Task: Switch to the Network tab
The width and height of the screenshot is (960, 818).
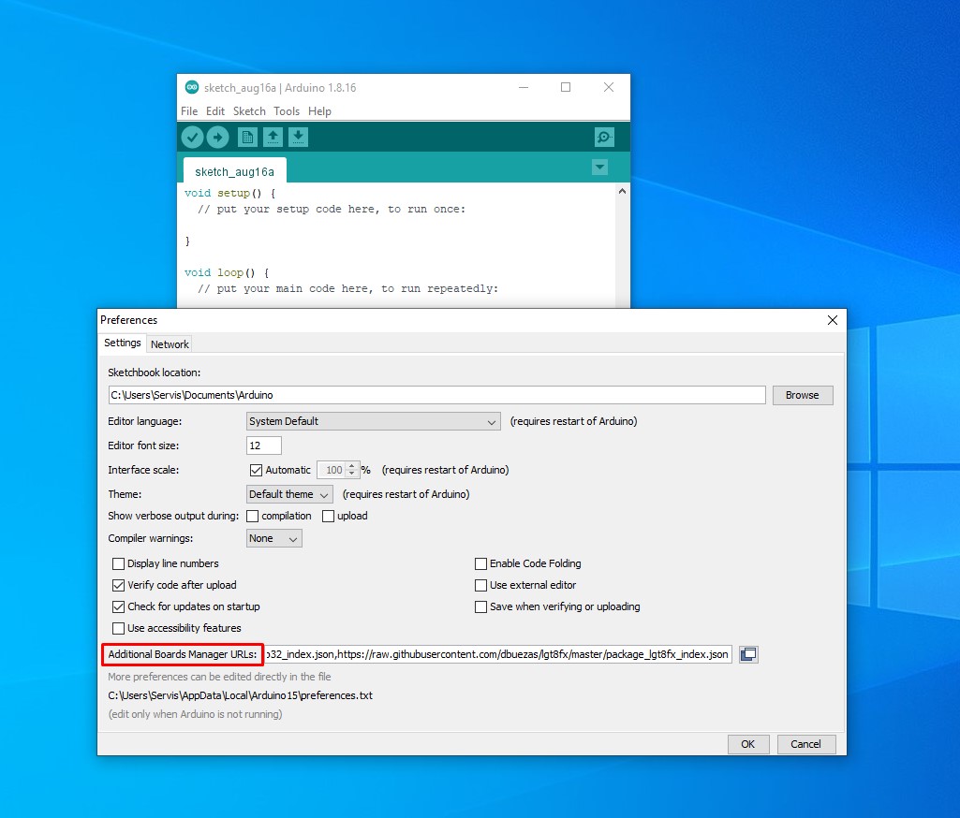Action: pos(170,343)
